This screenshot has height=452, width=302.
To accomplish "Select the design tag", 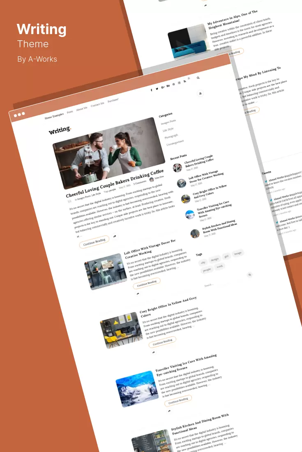I will click(214, 259).
